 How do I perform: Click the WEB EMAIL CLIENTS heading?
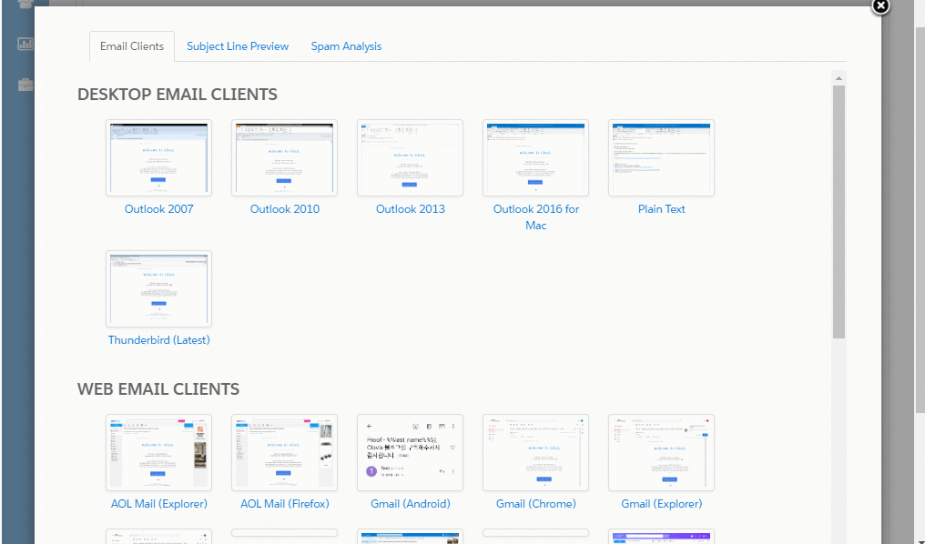pos(158,389)
